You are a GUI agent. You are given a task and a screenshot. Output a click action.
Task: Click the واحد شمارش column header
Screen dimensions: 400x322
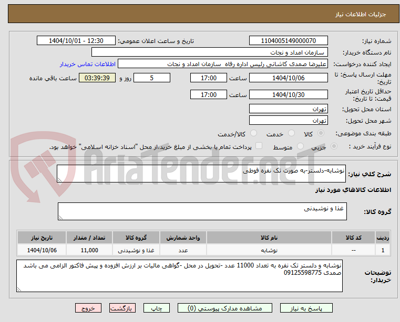tap(183, 238)
